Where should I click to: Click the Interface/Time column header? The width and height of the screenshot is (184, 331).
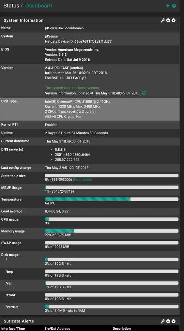(13, 329)
